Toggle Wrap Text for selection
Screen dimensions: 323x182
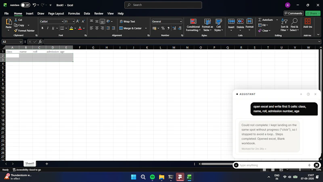(x=127, y=21)
